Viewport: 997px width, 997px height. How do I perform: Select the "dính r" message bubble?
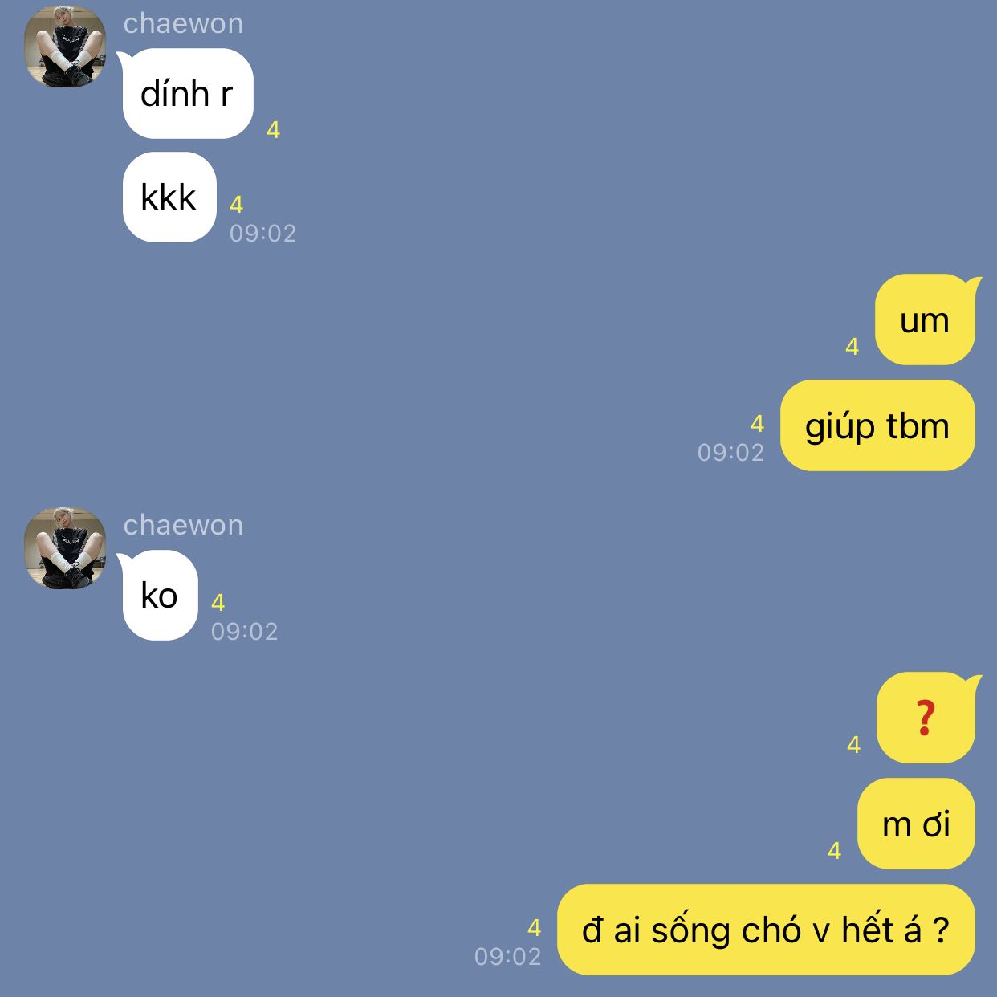point(188,94)
